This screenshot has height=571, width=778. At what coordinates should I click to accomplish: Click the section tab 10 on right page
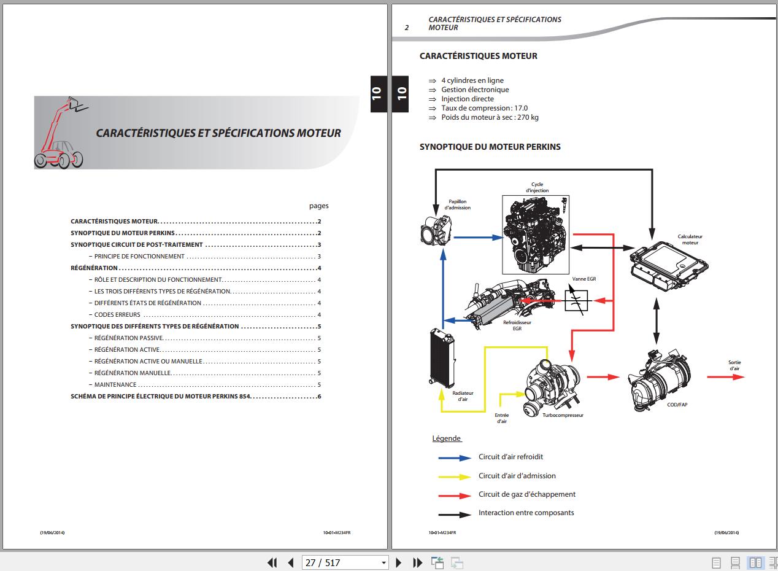pos(401,94)
